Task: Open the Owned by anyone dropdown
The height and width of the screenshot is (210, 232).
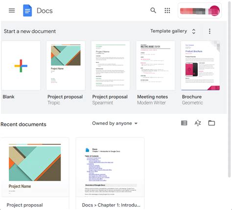Action: click(x=115, y=123)
